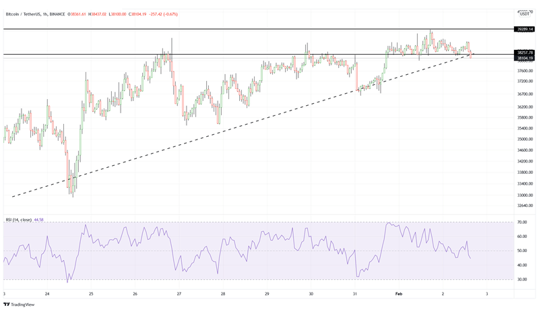The height and width of the screenshot is (310, 539).
Task: Click the RSI 50.00 axis label
Action: 522,251
